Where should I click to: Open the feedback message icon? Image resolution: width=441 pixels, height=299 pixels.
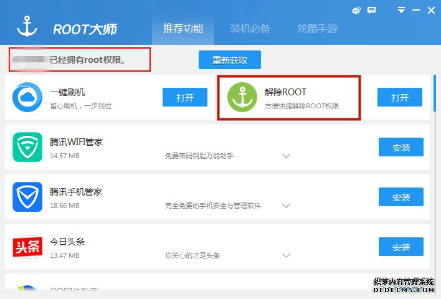pyautogui.click(x=371, y=11)
